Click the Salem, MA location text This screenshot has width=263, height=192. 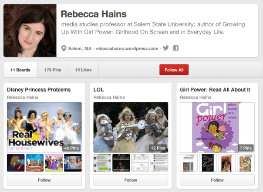tap(80, 49)
